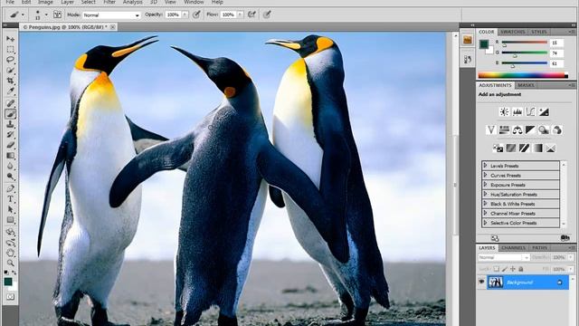Viewport: 579px width, 326px height.
Task: Select the Lasso tool
Action: click(10, 60)
